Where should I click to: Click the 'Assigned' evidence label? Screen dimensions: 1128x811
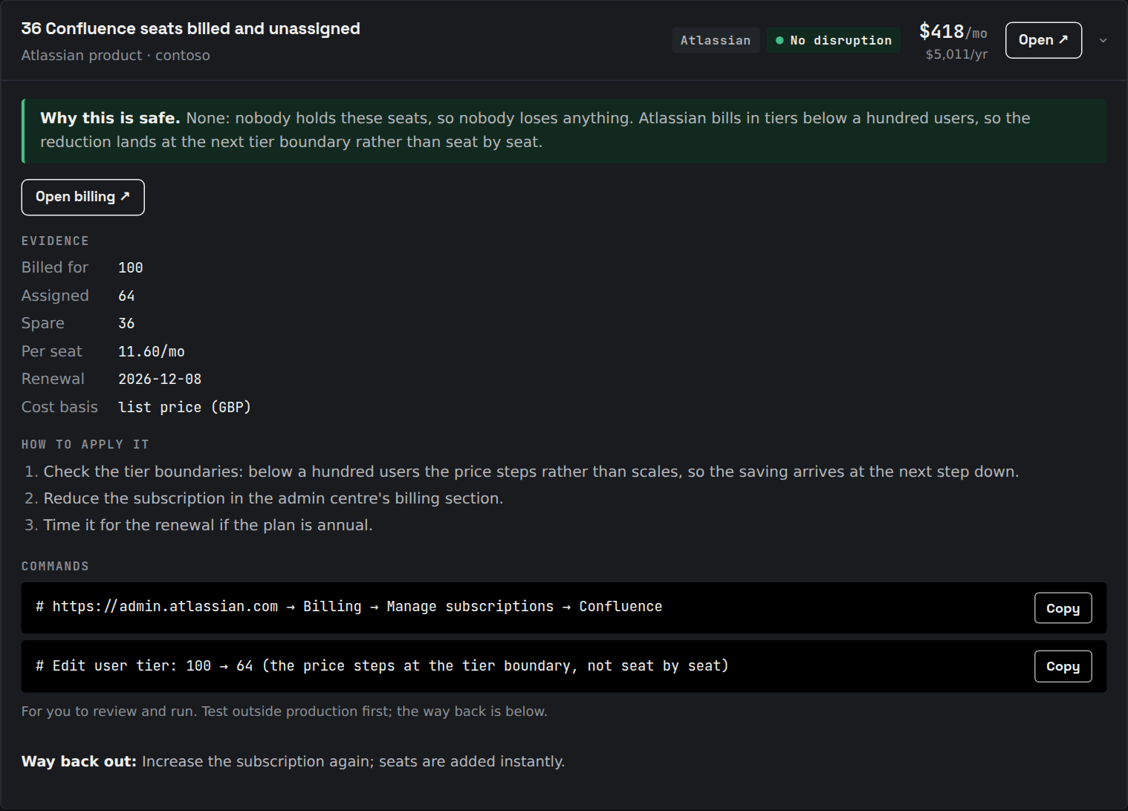(55, 296)
